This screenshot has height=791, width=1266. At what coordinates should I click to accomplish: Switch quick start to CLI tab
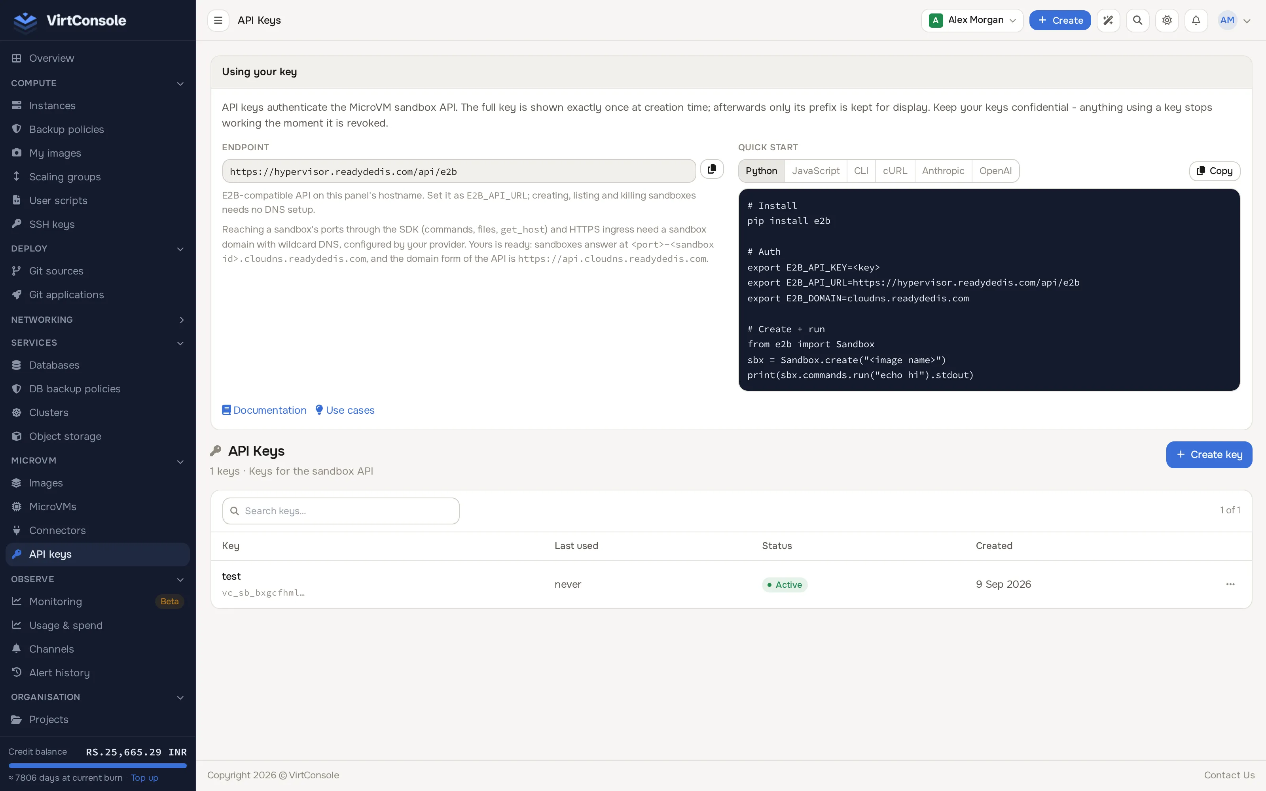coord(860,171)
